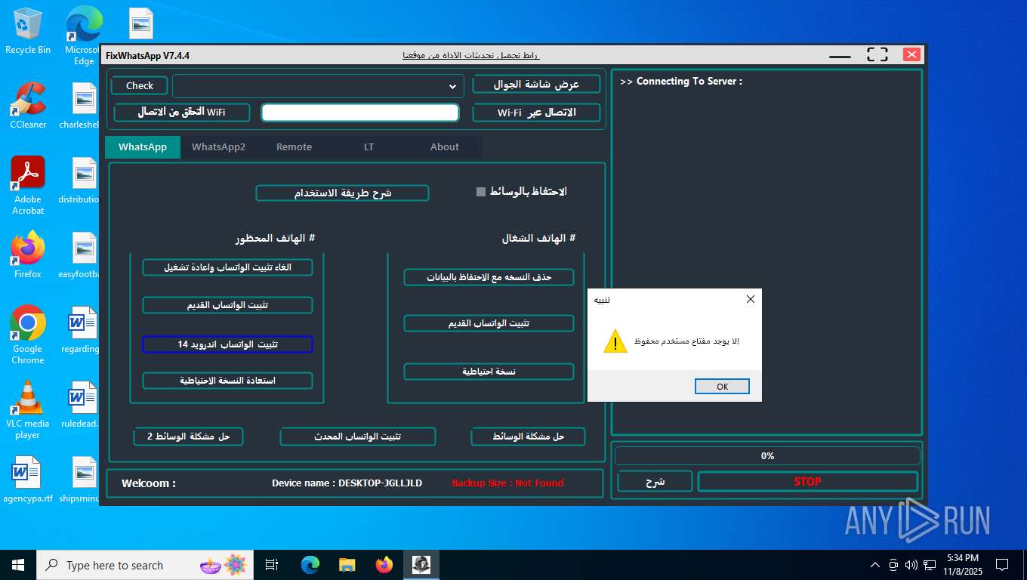Open Edge from the taskbar
The image size is (1027, 580).
[x=310, y=565]
